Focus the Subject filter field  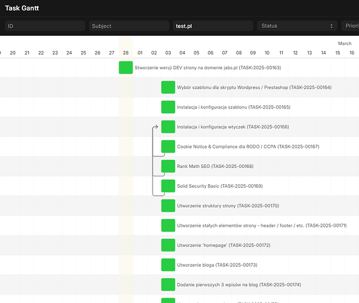(129, 26)
